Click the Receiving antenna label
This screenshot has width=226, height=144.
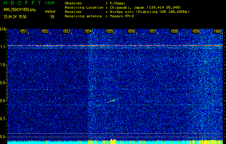click(83, 16)
